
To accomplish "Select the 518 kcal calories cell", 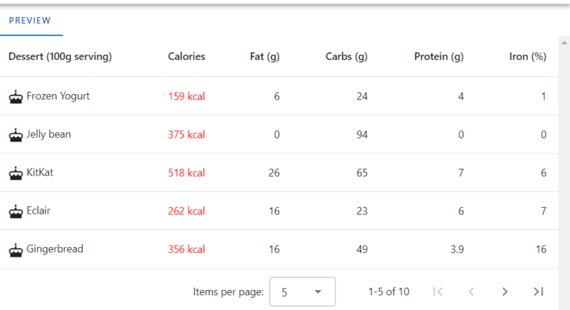I will pyautogui.click(x=186, y=173).
